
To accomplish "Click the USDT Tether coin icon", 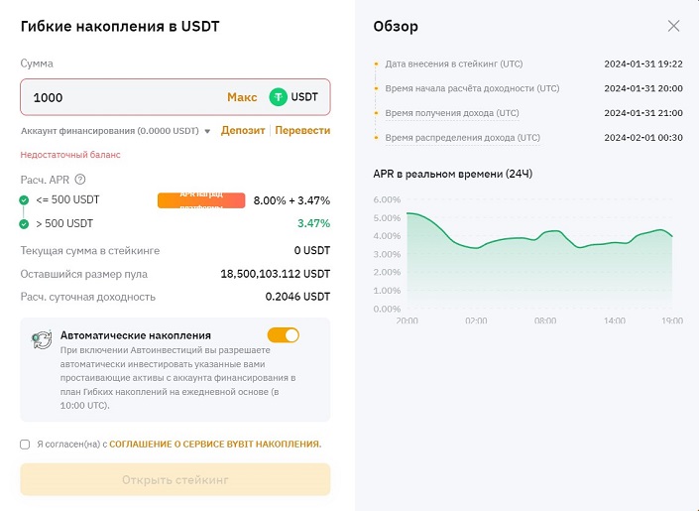I will click(279, 97).
